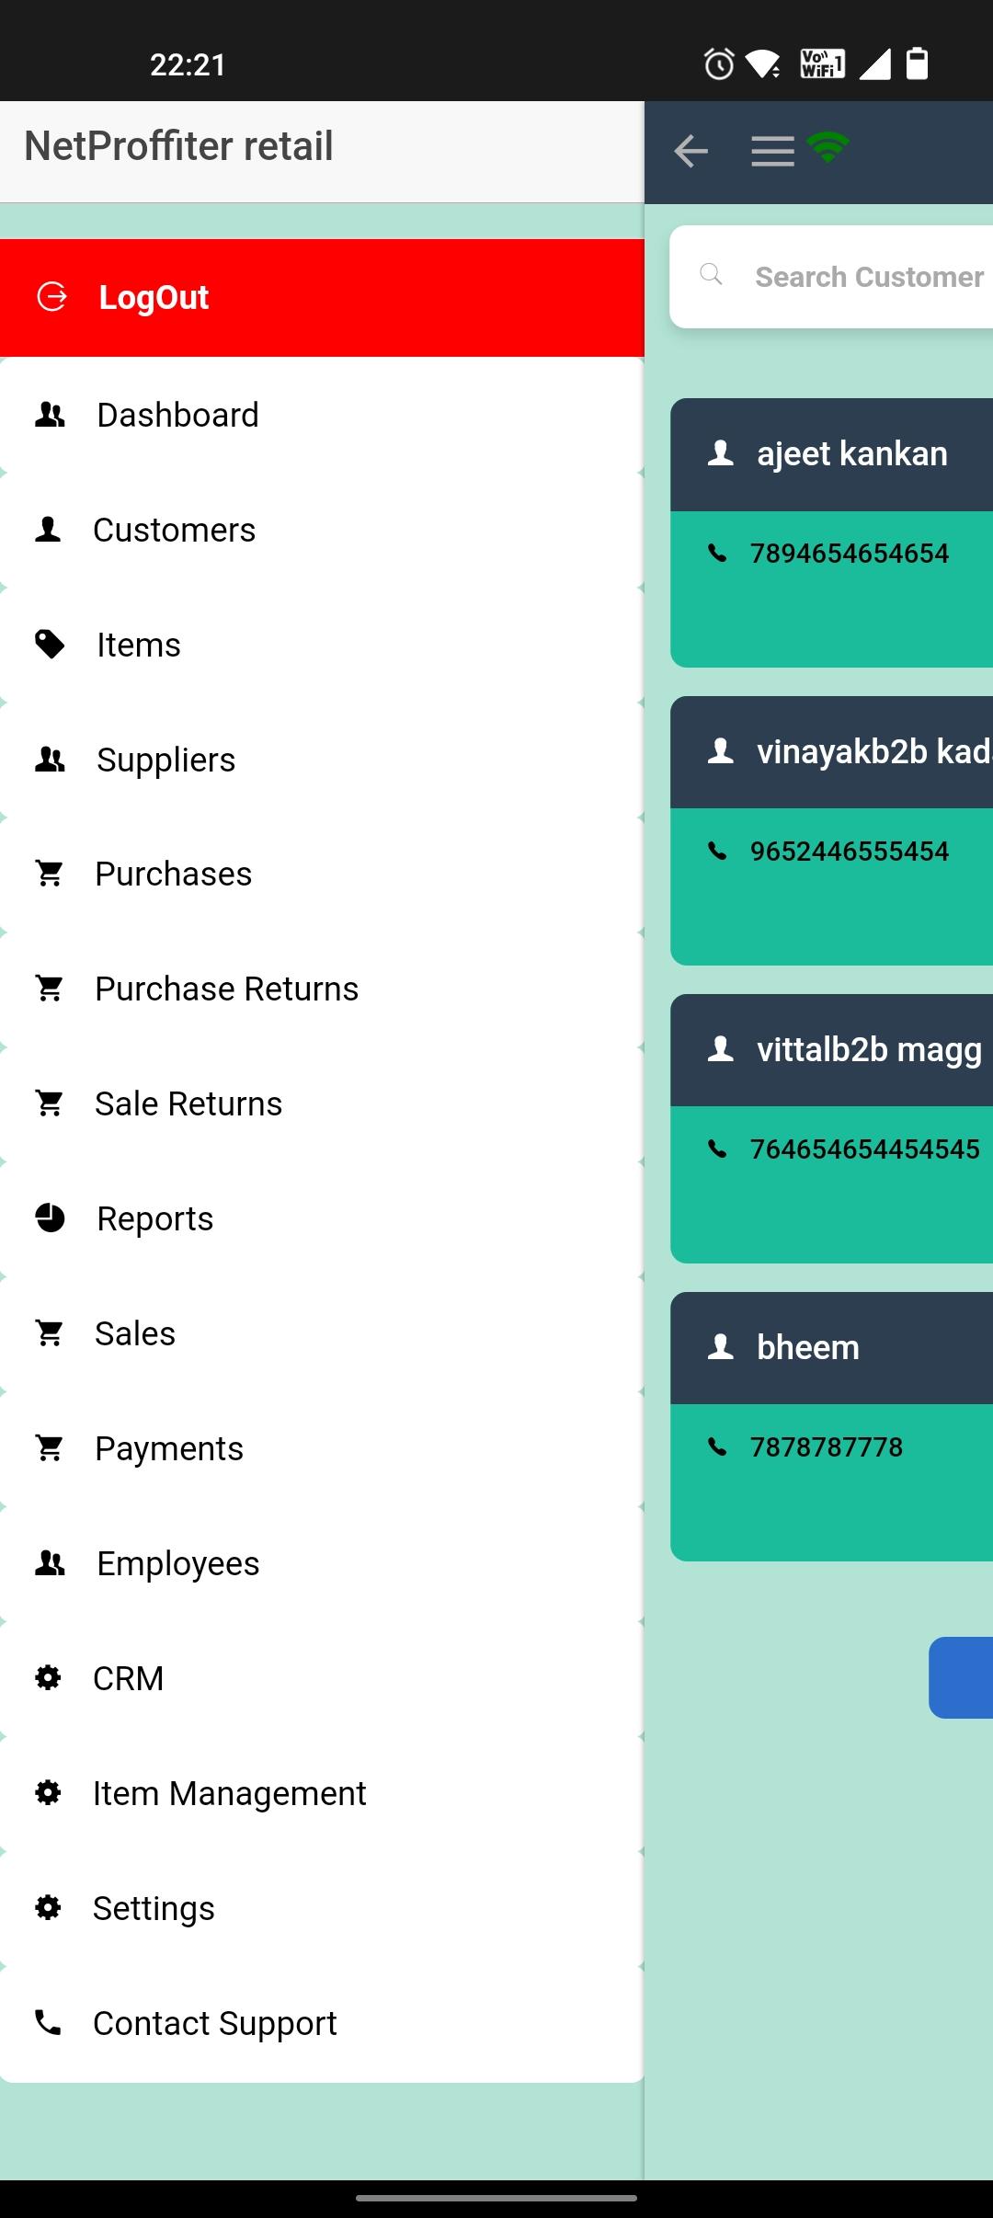Click the Items tag icon
The height and width of the screenshot is (2218, 993).
coord(50,644)
